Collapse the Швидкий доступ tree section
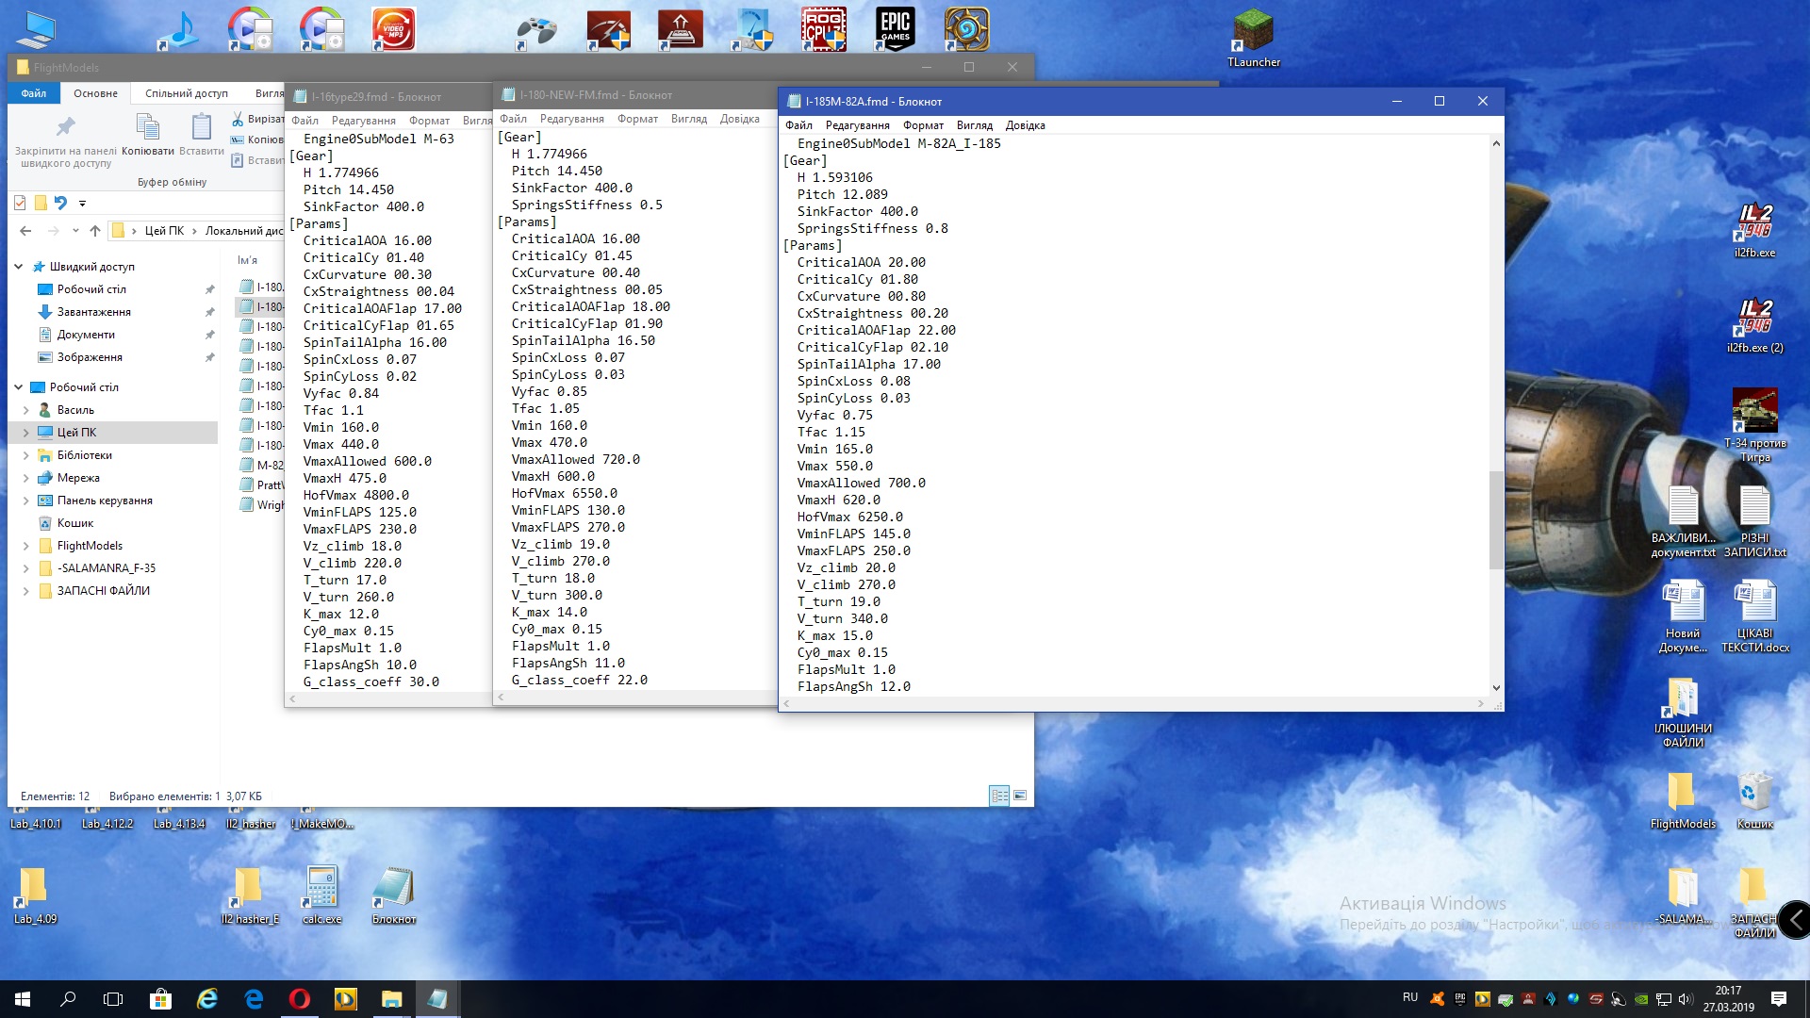 click(18, 267)
